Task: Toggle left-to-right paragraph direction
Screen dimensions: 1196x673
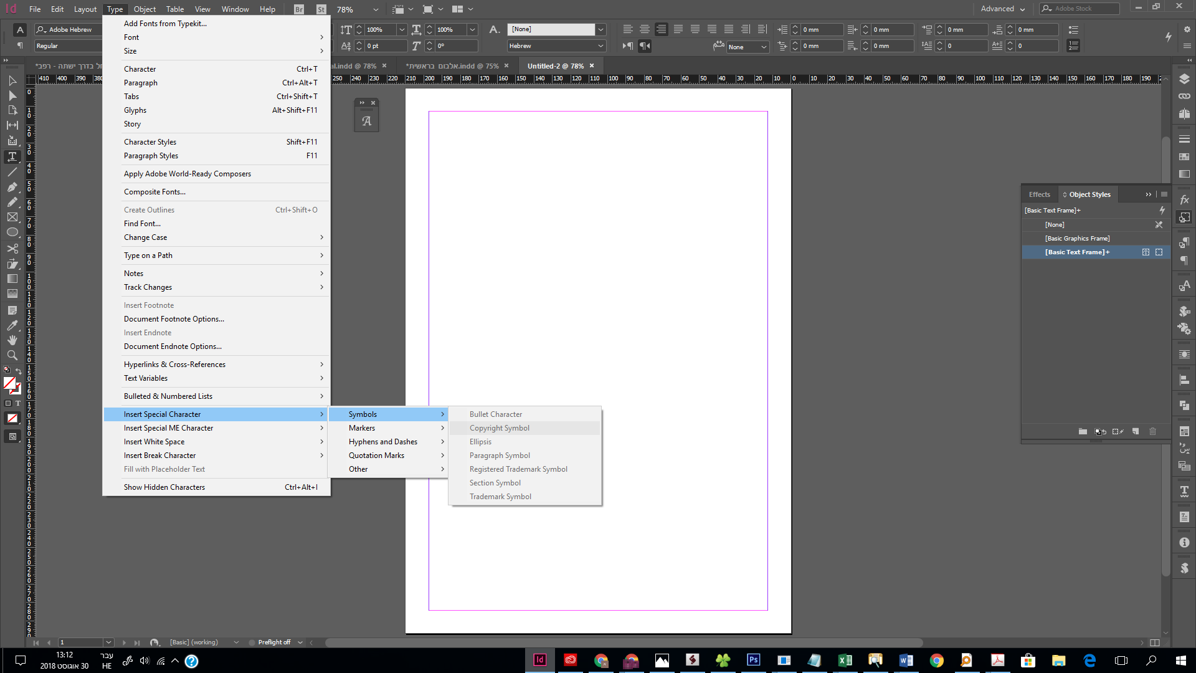Action: [628, 45]
